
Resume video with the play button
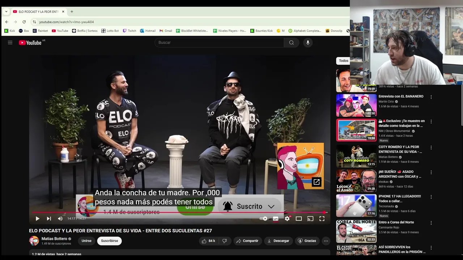tap(37, 218)
